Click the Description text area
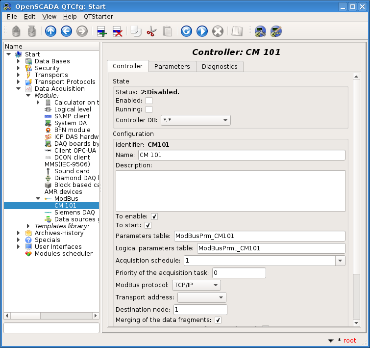Screen dimensions: 370x348 point(230,191)
